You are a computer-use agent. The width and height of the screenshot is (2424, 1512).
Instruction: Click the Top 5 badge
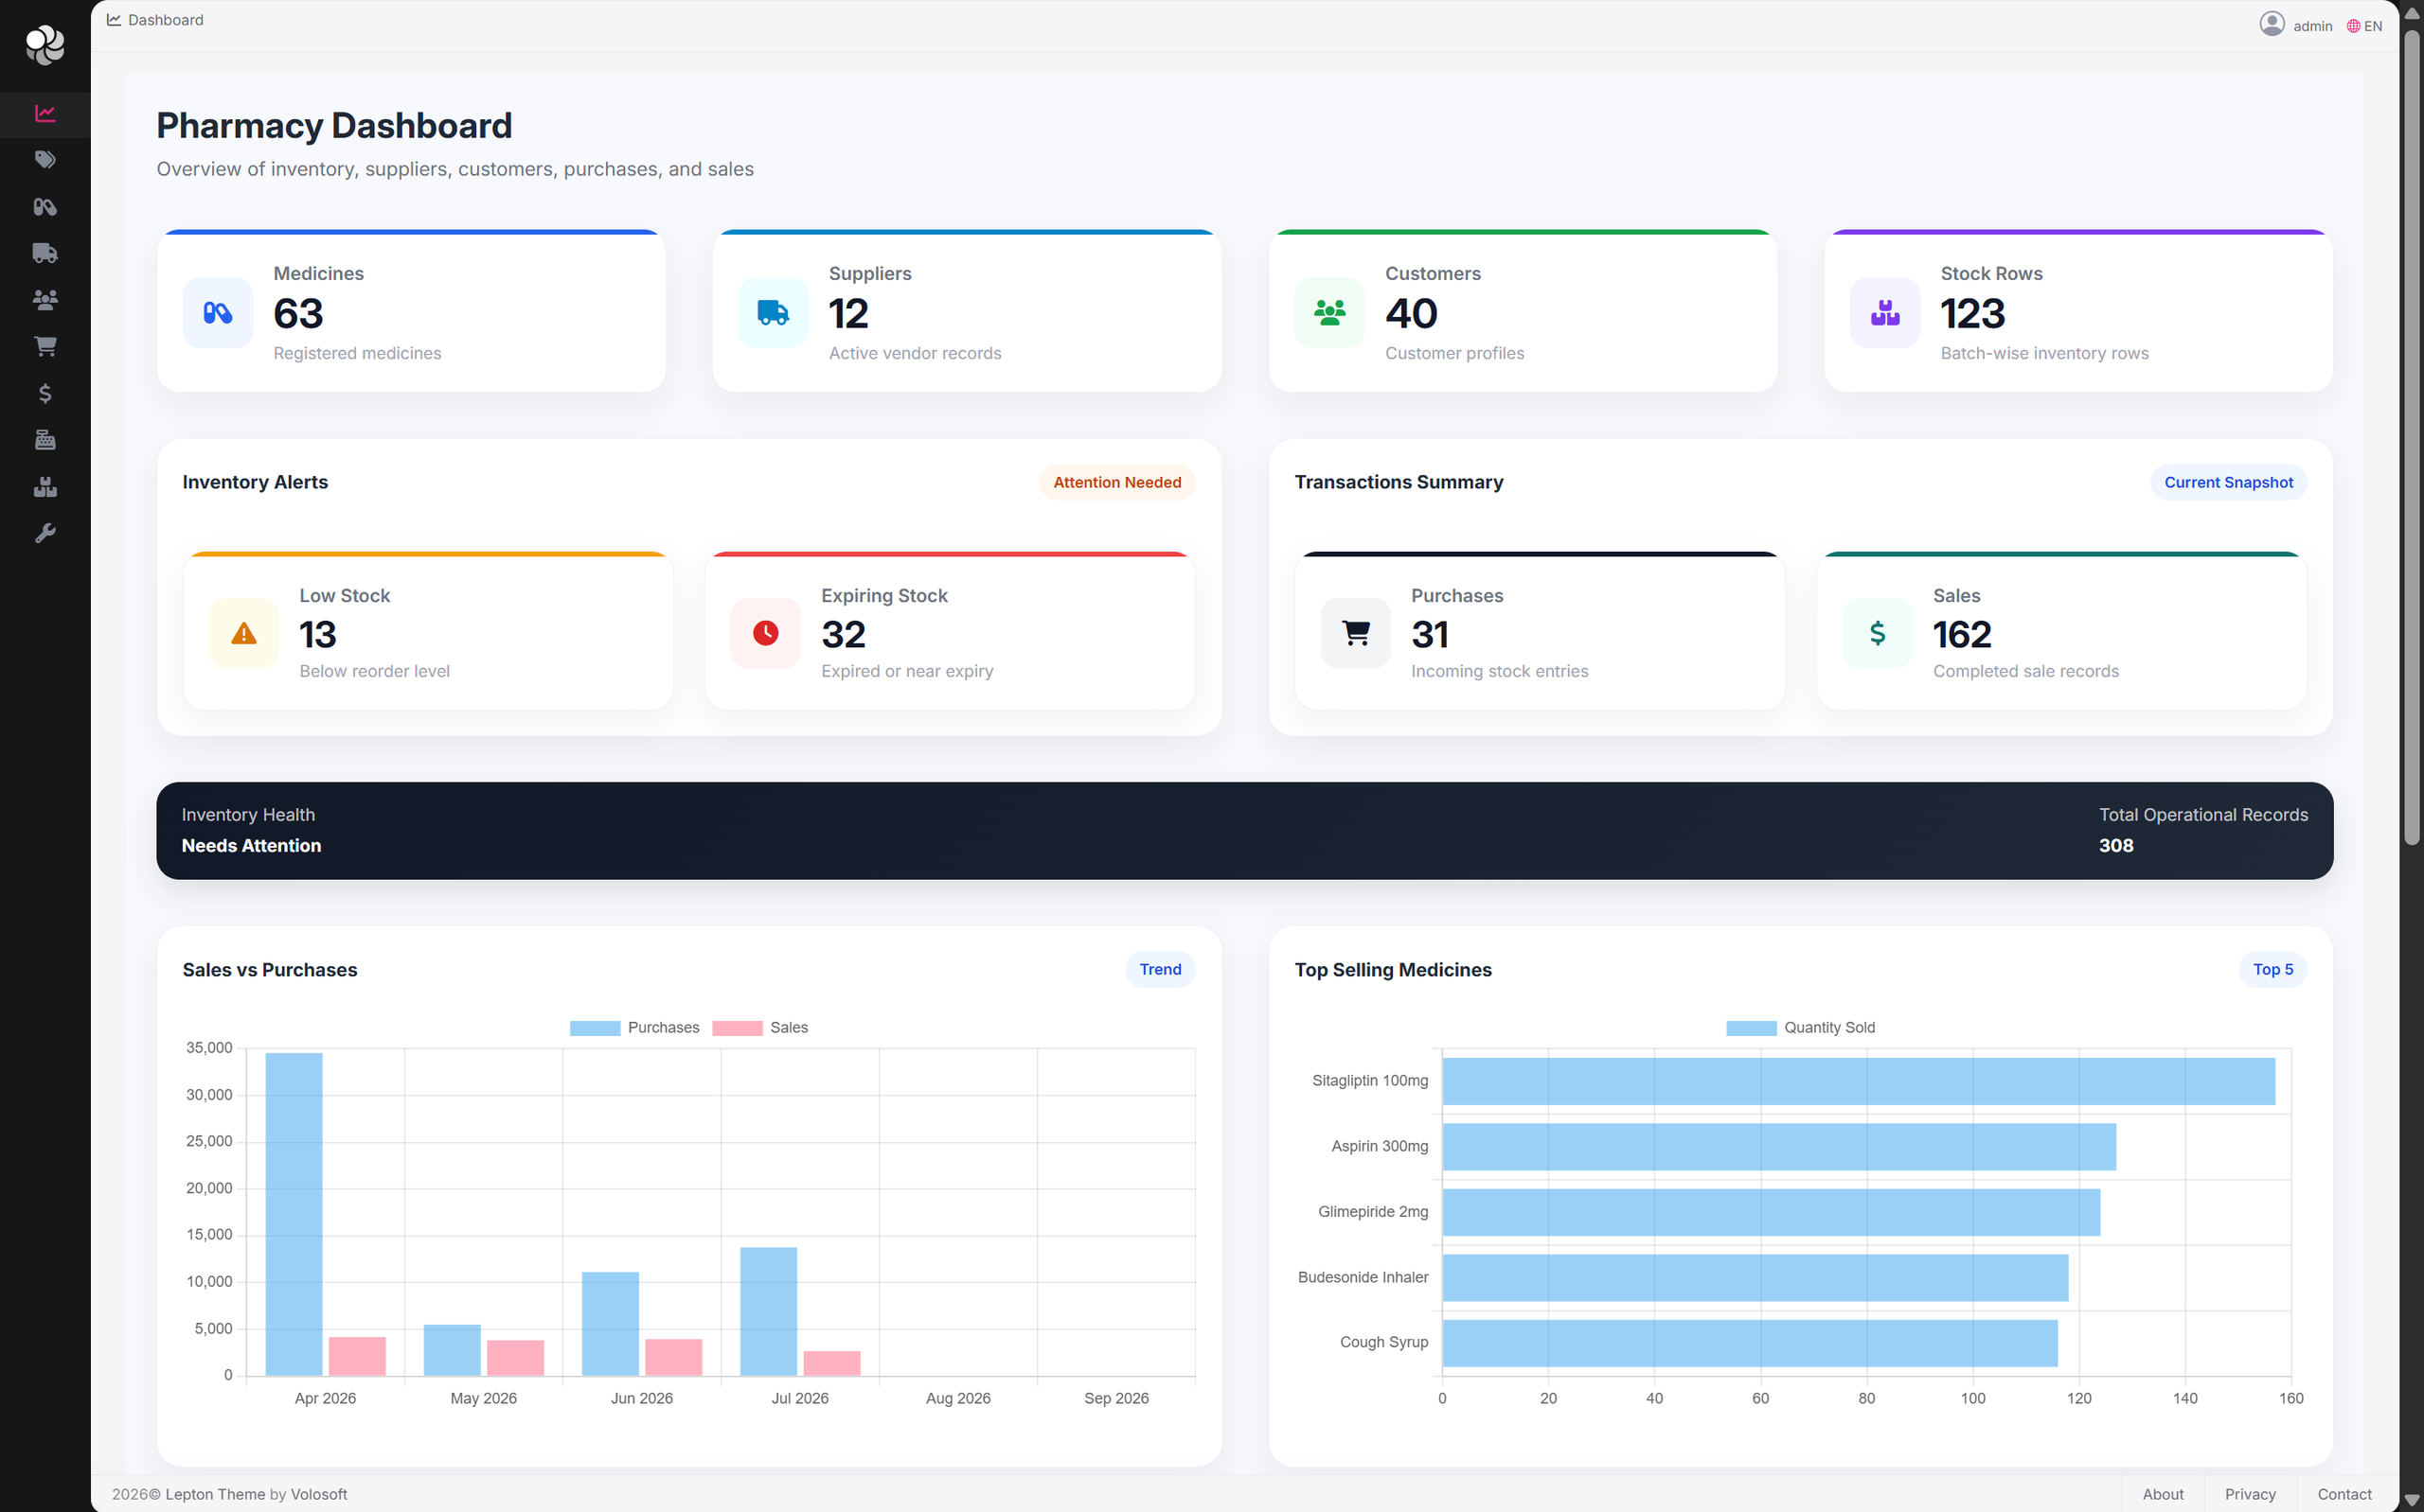point(2272,969)
